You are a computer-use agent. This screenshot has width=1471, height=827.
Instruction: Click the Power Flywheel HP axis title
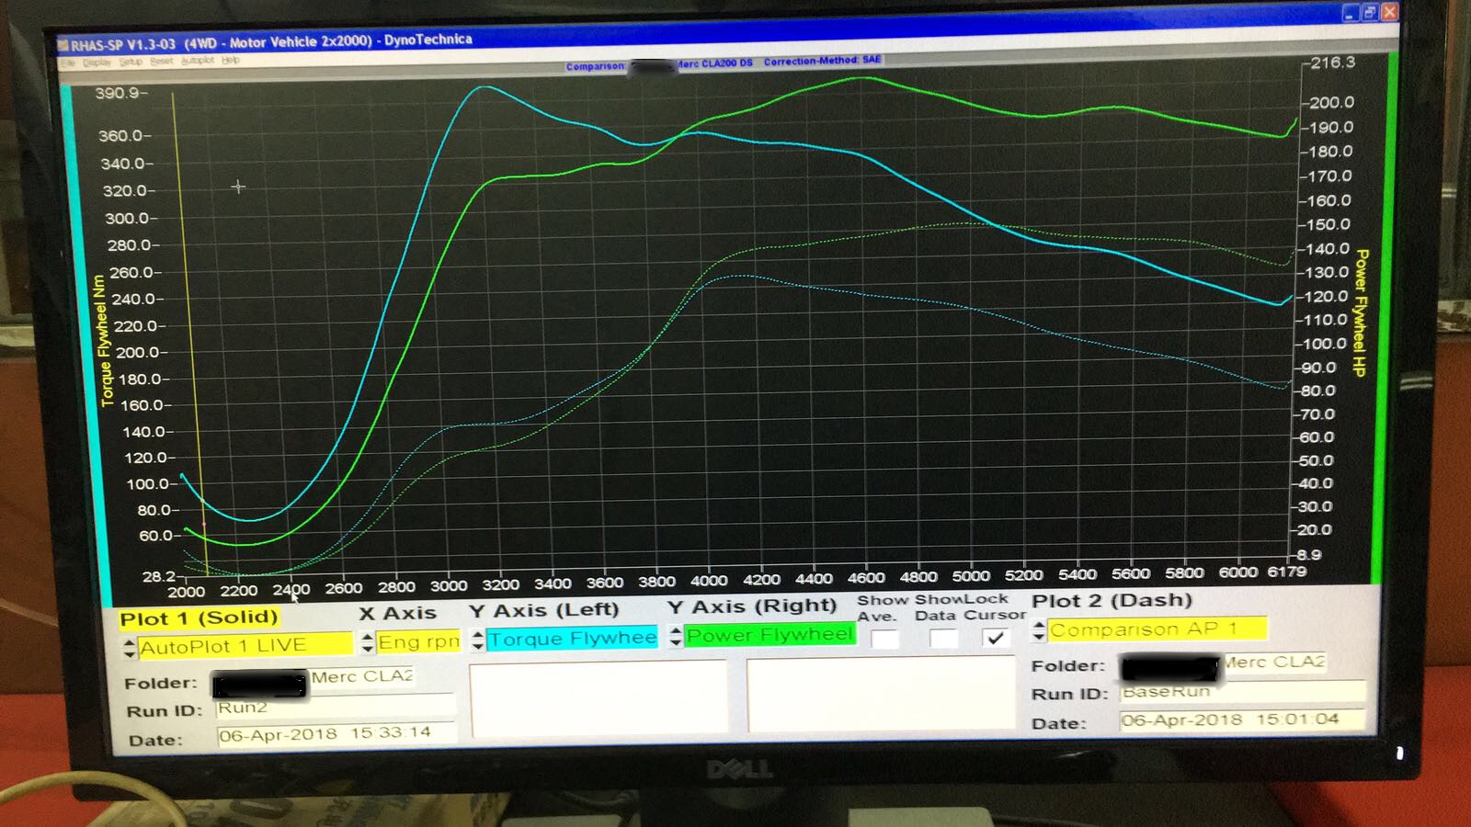pyautogui.click(x=1361, y=312)
